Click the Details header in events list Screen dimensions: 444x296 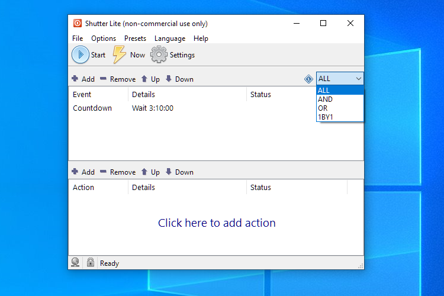click(x=187, y=94)
